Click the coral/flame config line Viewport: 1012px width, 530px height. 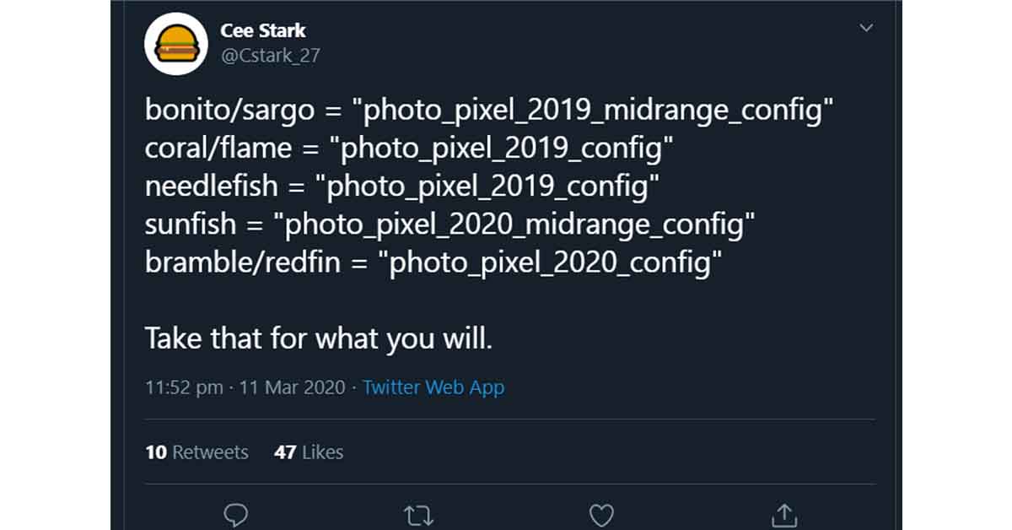(408, 149)
